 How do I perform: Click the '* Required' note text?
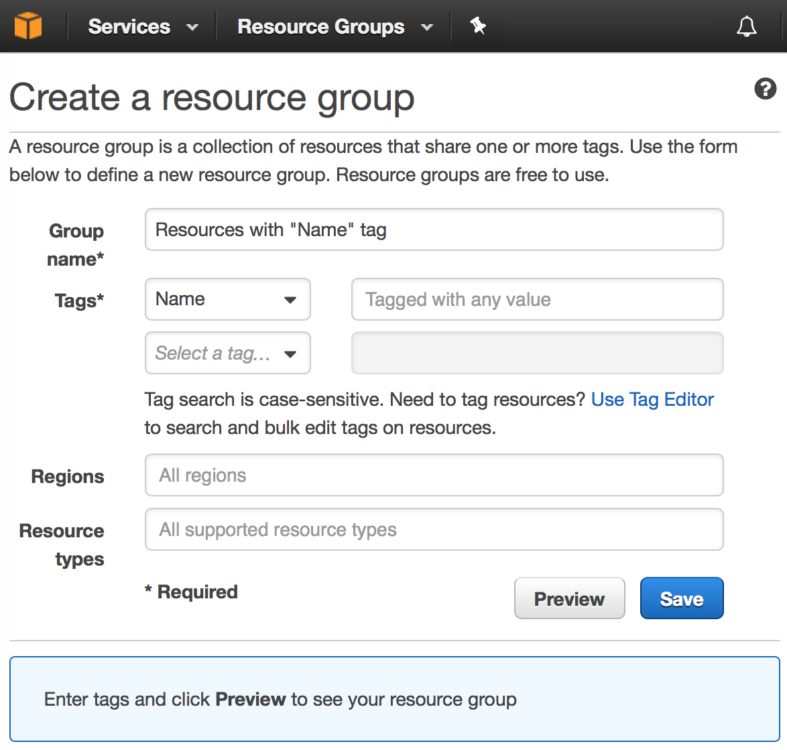191,592
